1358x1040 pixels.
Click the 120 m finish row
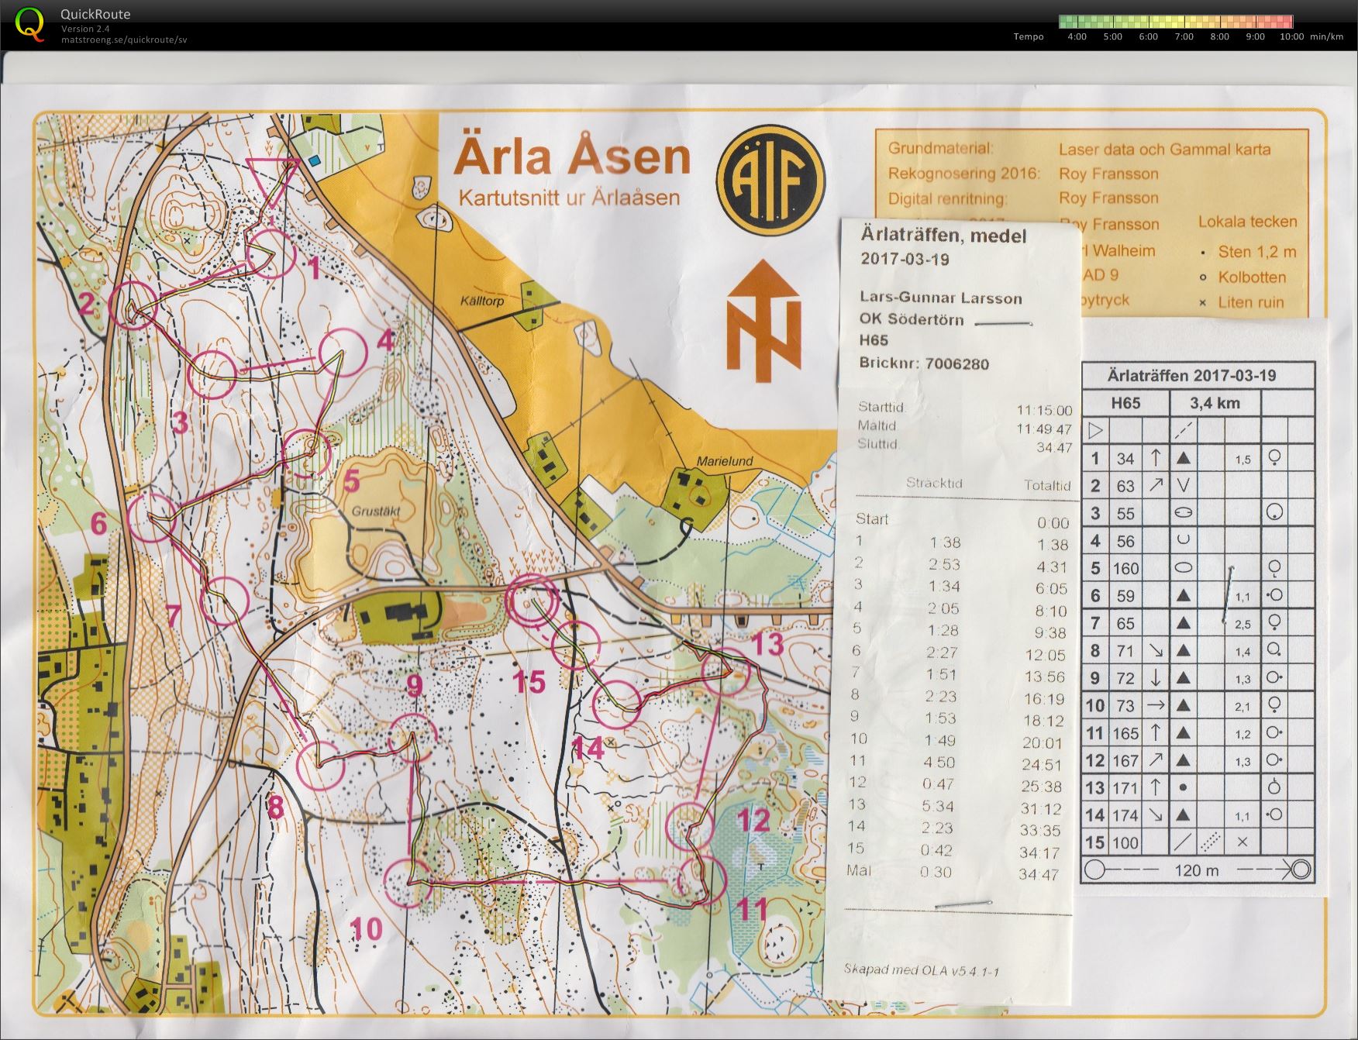pos(1198,870)
